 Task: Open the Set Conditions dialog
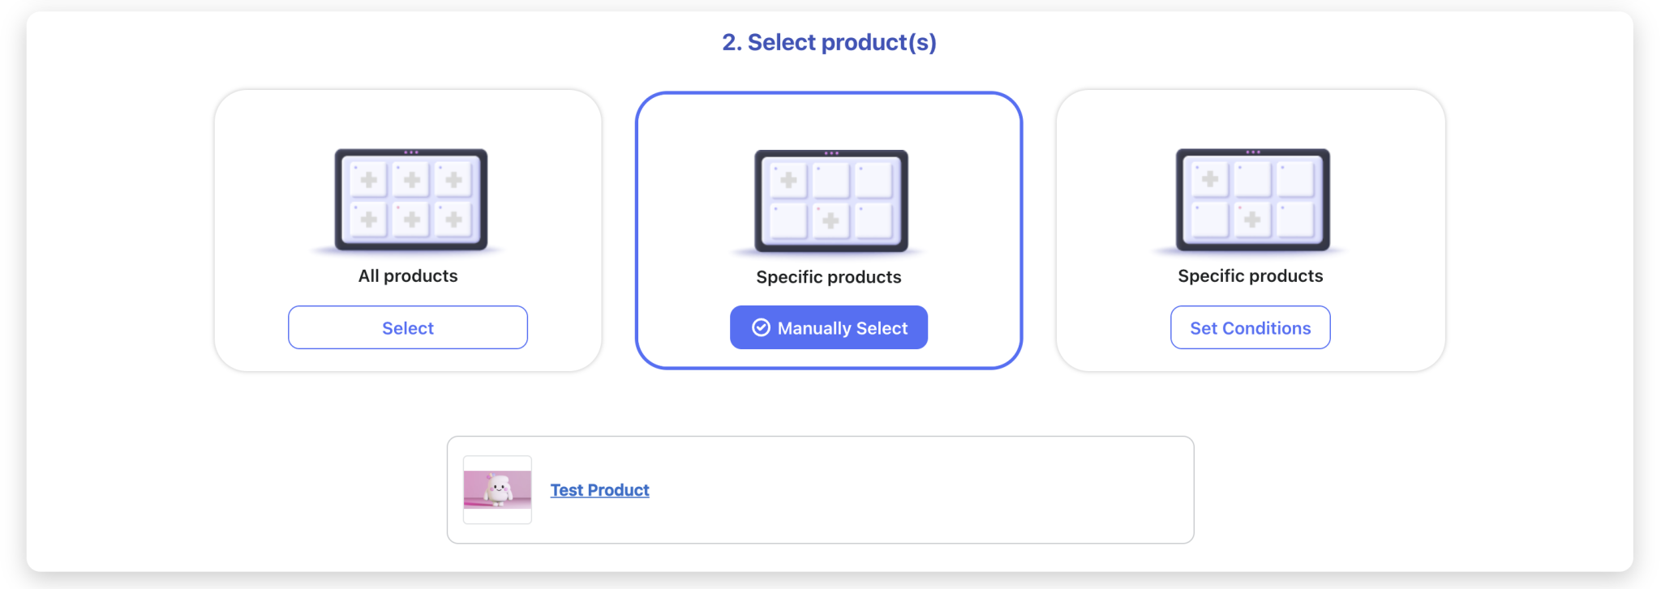(1251, 327)
